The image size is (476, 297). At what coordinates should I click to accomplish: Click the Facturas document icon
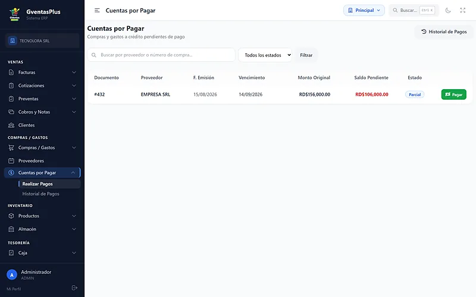pyautogui.click(x=11, y=72)
